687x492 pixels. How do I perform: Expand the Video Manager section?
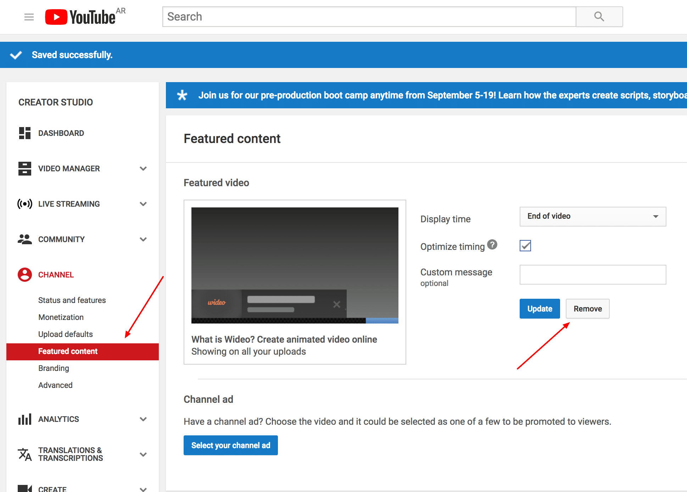[143, 168]
